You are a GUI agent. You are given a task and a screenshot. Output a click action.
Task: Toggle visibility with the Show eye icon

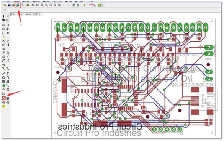point(8,16)
